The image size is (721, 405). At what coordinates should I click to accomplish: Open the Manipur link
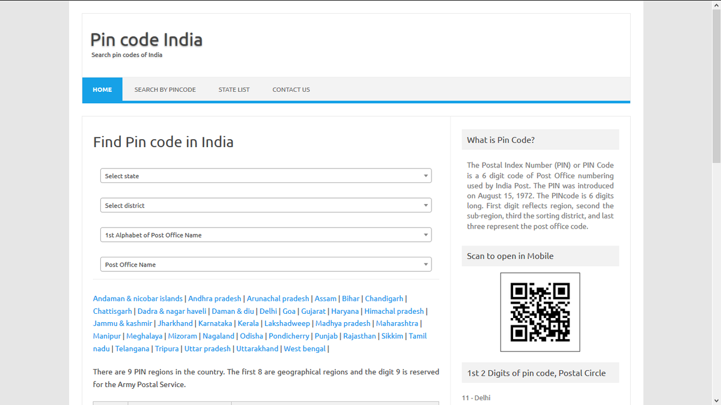(107, 336)
